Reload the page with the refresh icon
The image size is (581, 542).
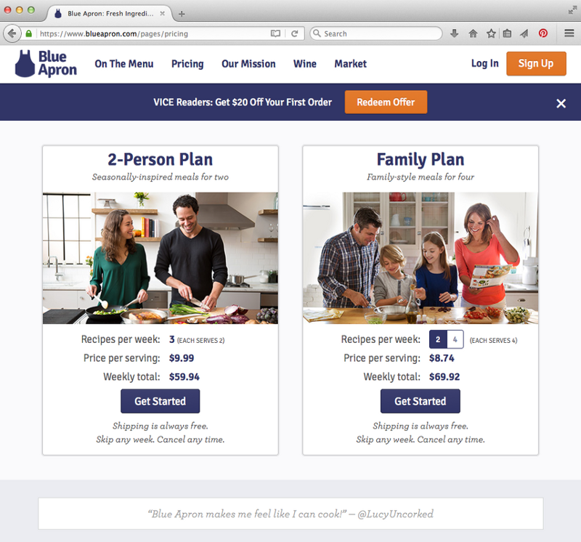[x=295, y=33]
